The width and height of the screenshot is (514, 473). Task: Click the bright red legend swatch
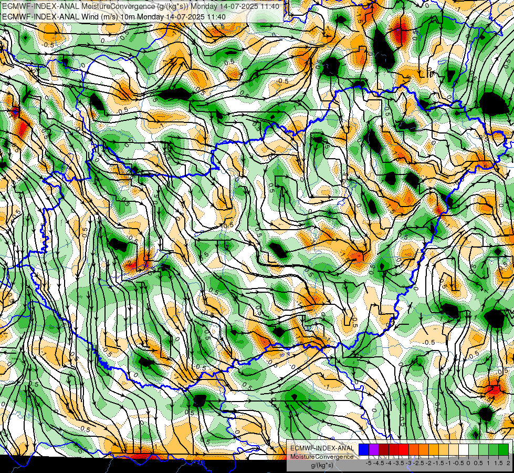(x=404, y=449)
